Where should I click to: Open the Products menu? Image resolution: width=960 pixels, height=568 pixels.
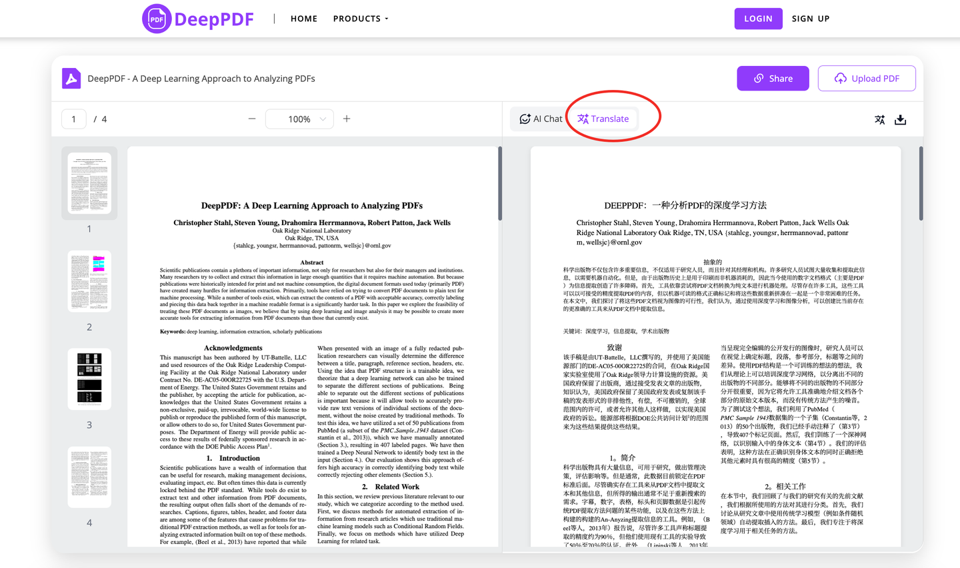[x=360, y=18]
